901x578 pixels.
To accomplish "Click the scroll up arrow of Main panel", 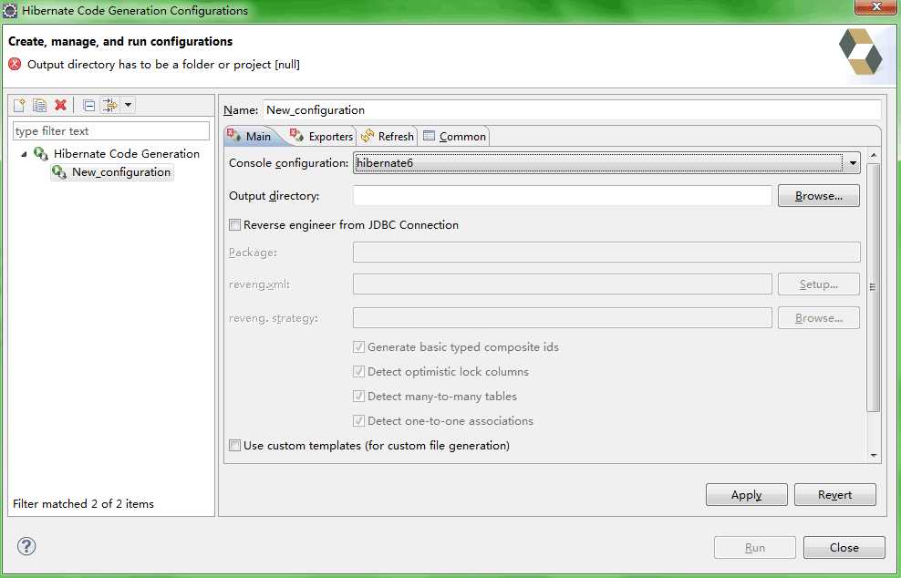I will 874,156.
